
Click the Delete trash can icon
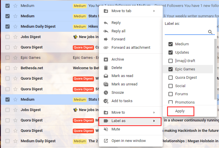pyautogui.click(x=106, y=68)
